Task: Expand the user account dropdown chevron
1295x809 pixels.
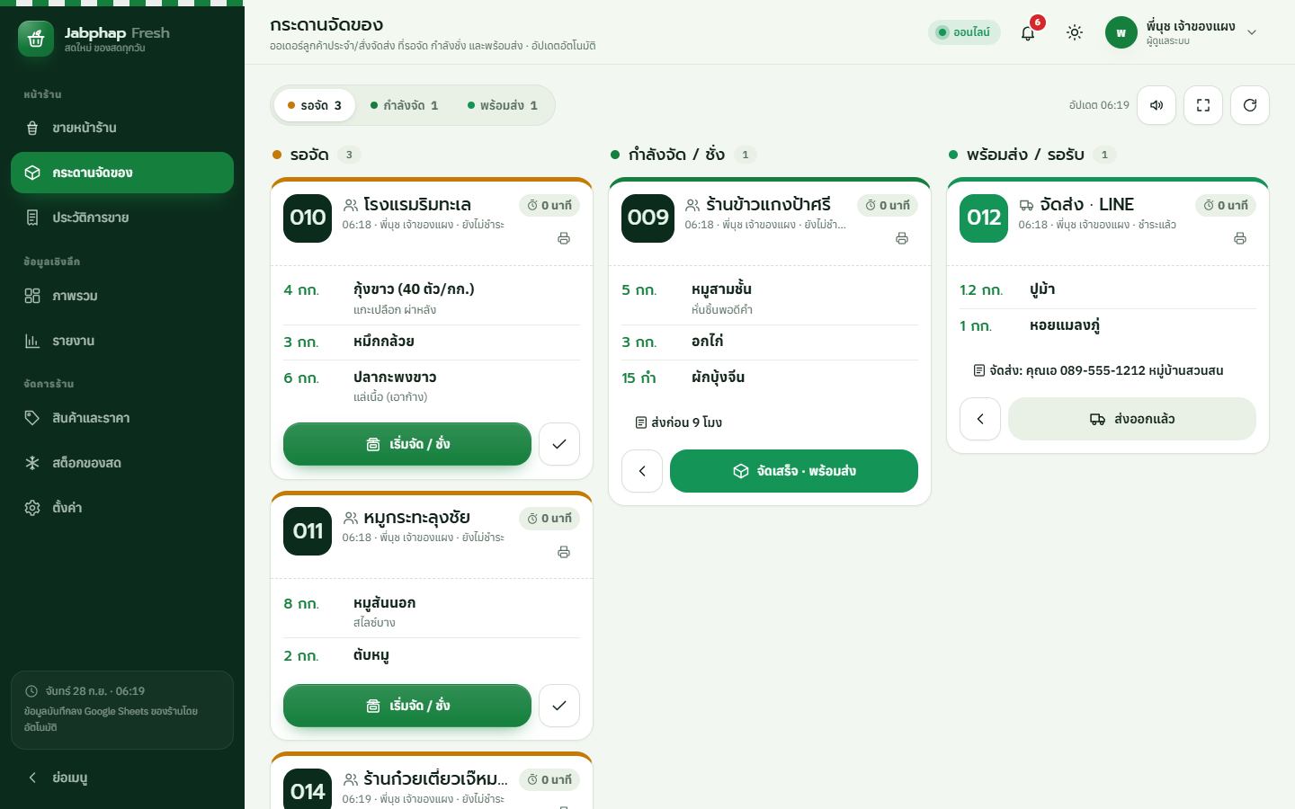Action: tap(1252, 32)
